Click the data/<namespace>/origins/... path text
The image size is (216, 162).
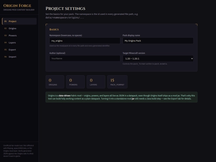click(65, 18)
